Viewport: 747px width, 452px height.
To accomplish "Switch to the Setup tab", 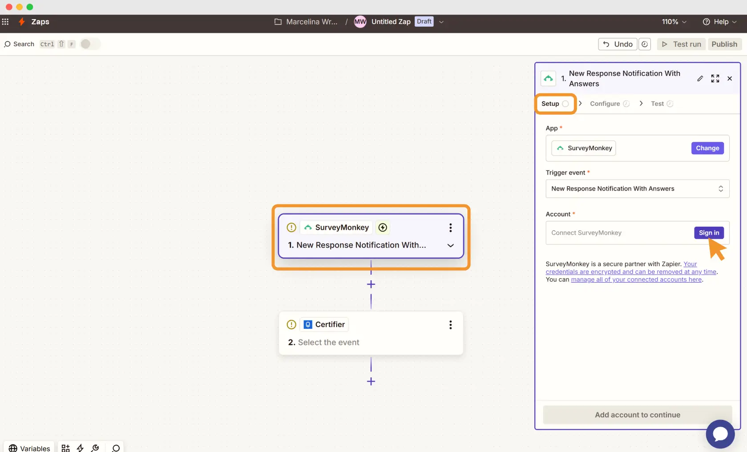I will [555, 104].
